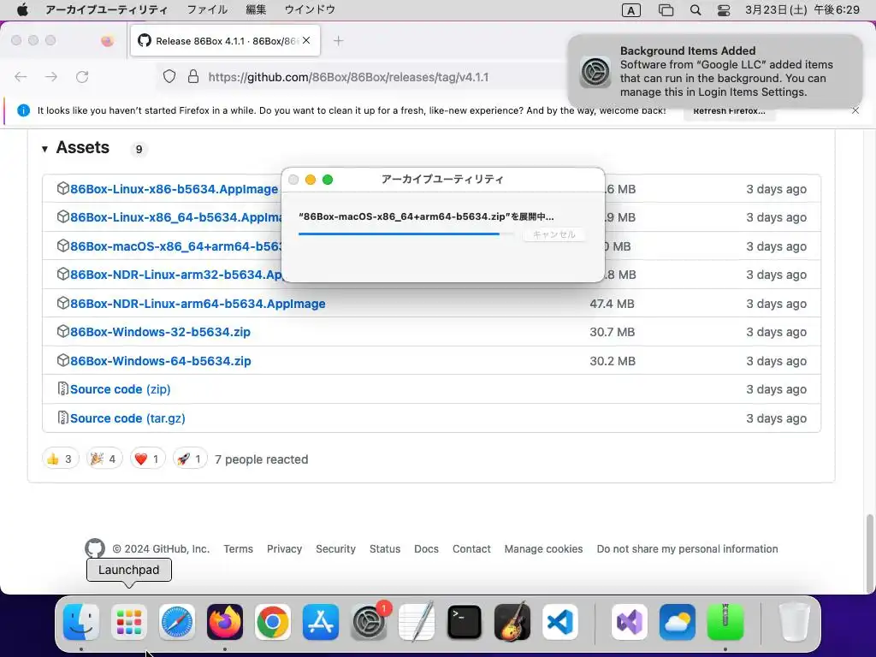This screenshot has width=876, height=657.
Task: Open the App Store Dock icon
Action: [321, 622]
